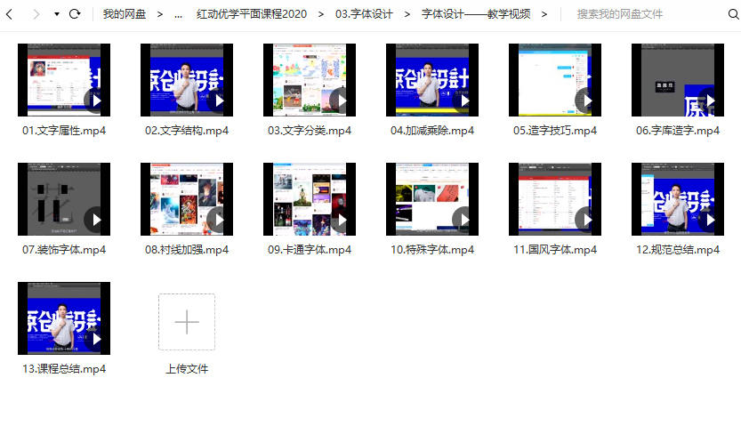Go to 我的网盘 breadcrumb

[125, 14]
